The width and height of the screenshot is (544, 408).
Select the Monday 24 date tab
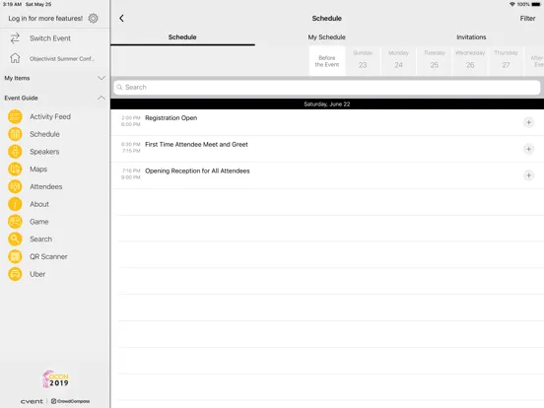[x=398, y=60]
